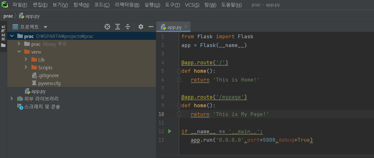The height and width of the screenshot is (158, 374).
Task: Click '__main__' string on line 12
Action: 244,131
